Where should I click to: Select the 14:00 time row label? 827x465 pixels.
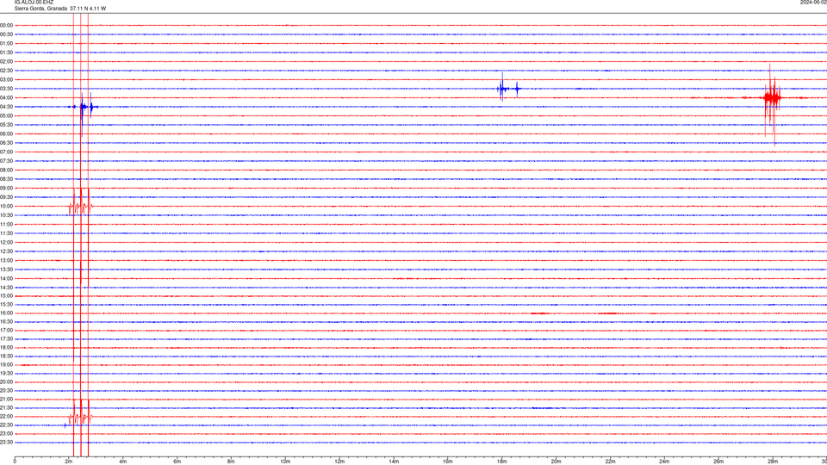pos(7,278)
